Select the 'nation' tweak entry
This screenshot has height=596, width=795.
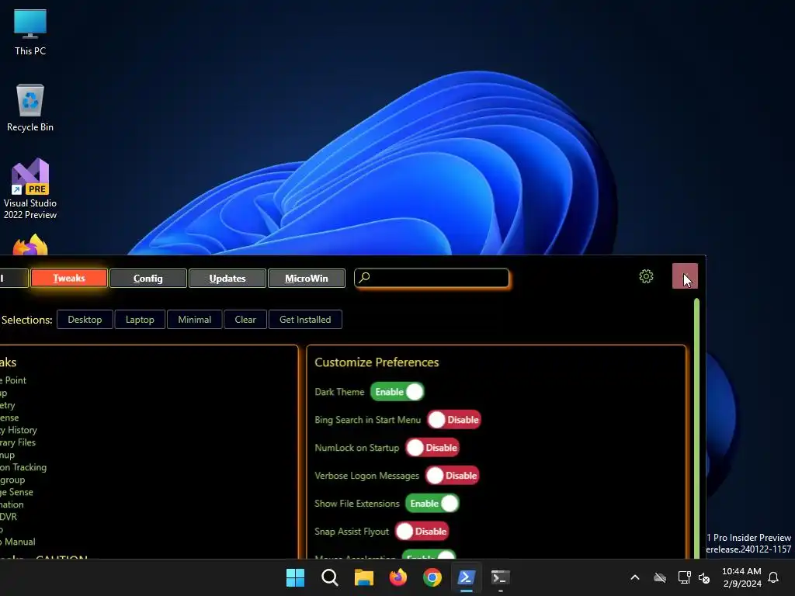pos(12,504)
